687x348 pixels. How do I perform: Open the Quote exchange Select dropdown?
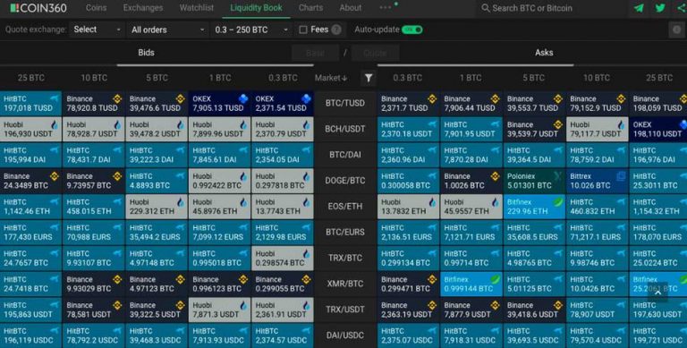[97, 30]
